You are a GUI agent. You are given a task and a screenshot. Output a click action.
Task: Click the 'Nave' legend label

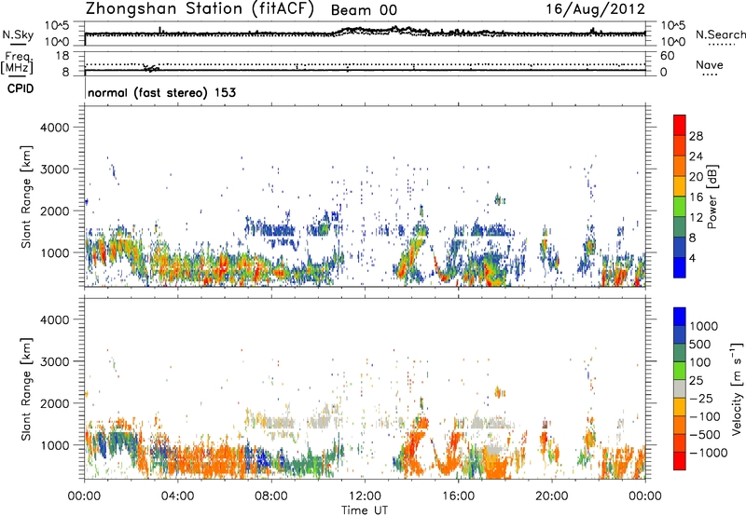(x=710, y=64)
